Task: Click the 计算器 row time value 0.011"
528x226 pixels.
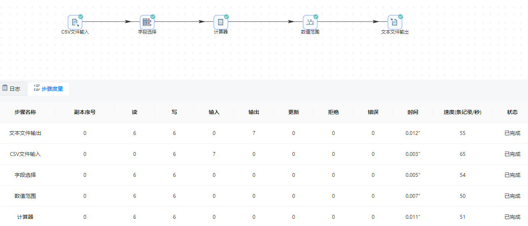Action: [413, 217]
